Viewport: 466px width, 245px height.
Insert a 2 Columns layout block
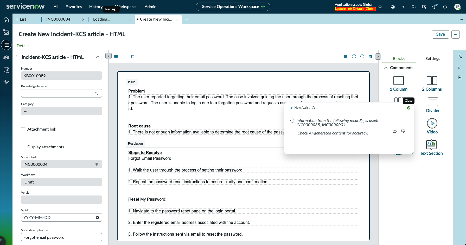(x=432, y=83)
